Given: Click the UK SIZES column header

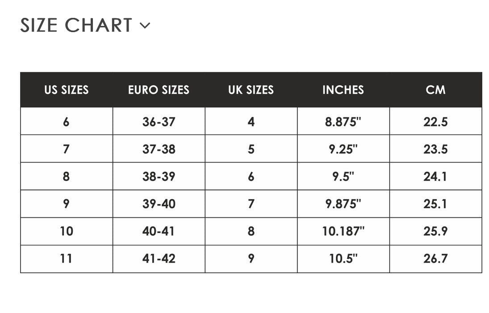Looking at the screenshot, I should click(x=251, y=90).
